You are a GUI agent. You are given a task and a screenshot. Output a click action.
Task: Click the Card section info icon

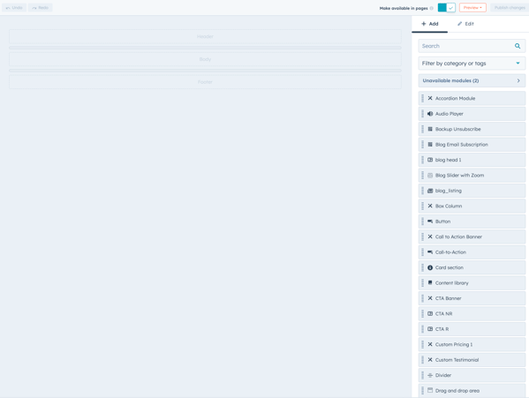[430, 267]
